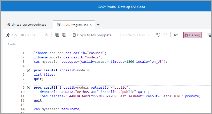Click the upload/submit arrow icon
212x114 pixels.
pyautogui.click(x=46, y=35)
